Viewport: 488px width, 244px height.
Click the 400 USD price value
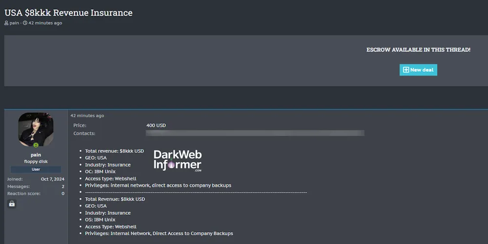click(156, 125)
